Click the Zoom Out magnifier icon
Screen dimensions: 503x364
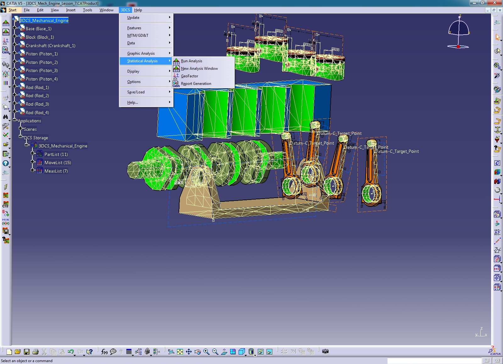click(x=215, y=352)
